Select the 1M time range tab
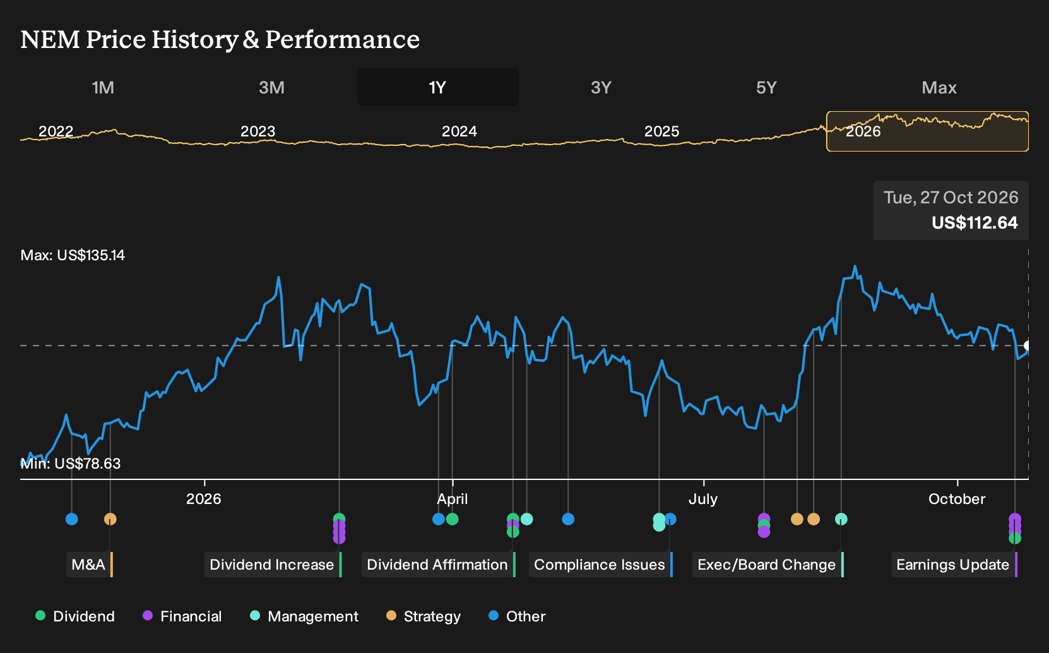This screenshot has height=653, width=1049. 103,87
